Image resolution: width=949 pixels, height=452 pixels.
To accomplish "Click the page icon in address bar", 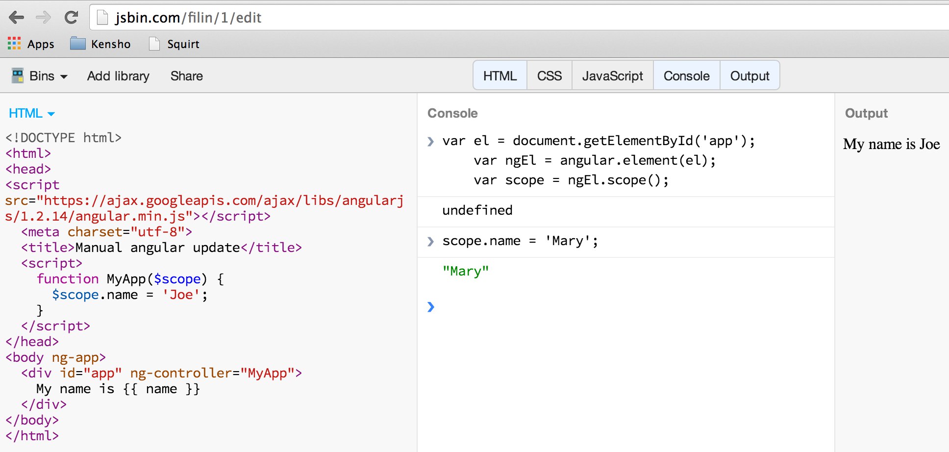I will 102,18.
